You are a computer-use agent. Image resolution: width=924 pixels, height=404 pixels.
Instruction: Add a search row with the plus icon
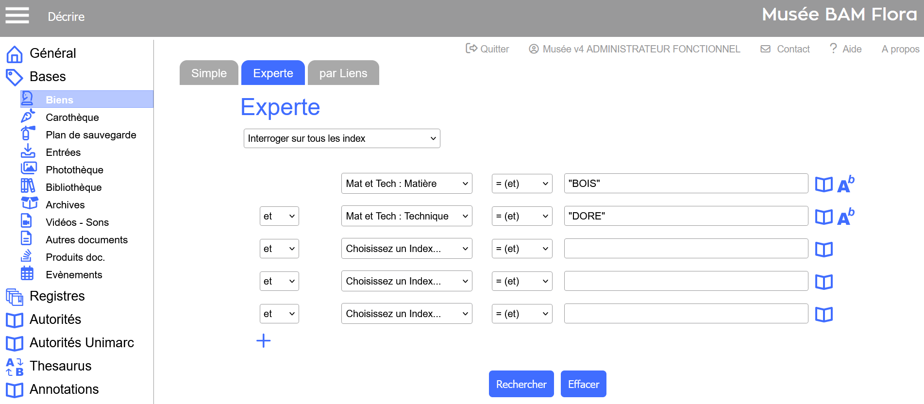click(x=263, y=341)
